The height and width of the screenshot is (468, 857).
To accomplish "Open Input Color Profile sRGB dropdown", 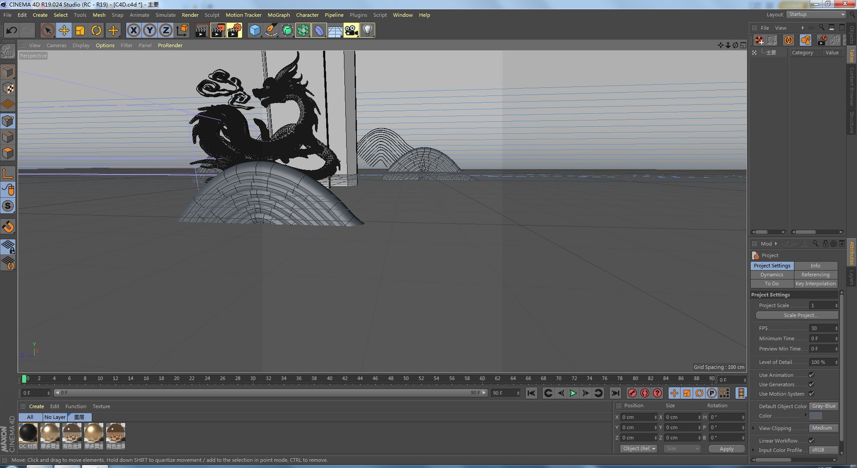I will tap(824, 450).
